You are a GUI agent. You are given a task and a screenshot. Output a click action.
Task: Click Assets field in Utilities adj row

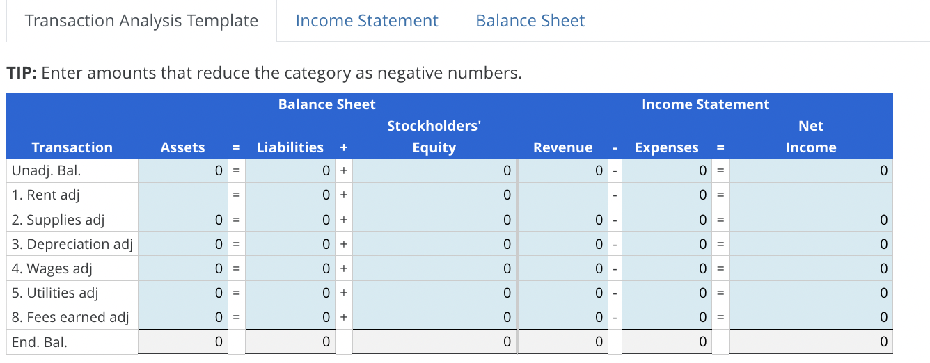click(x=183, y=293)
